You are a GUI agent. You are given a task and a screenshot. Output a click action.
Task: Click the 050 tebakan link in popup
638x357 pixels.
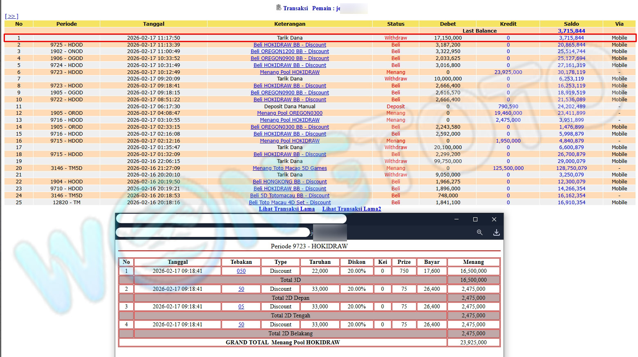(241, 271)
